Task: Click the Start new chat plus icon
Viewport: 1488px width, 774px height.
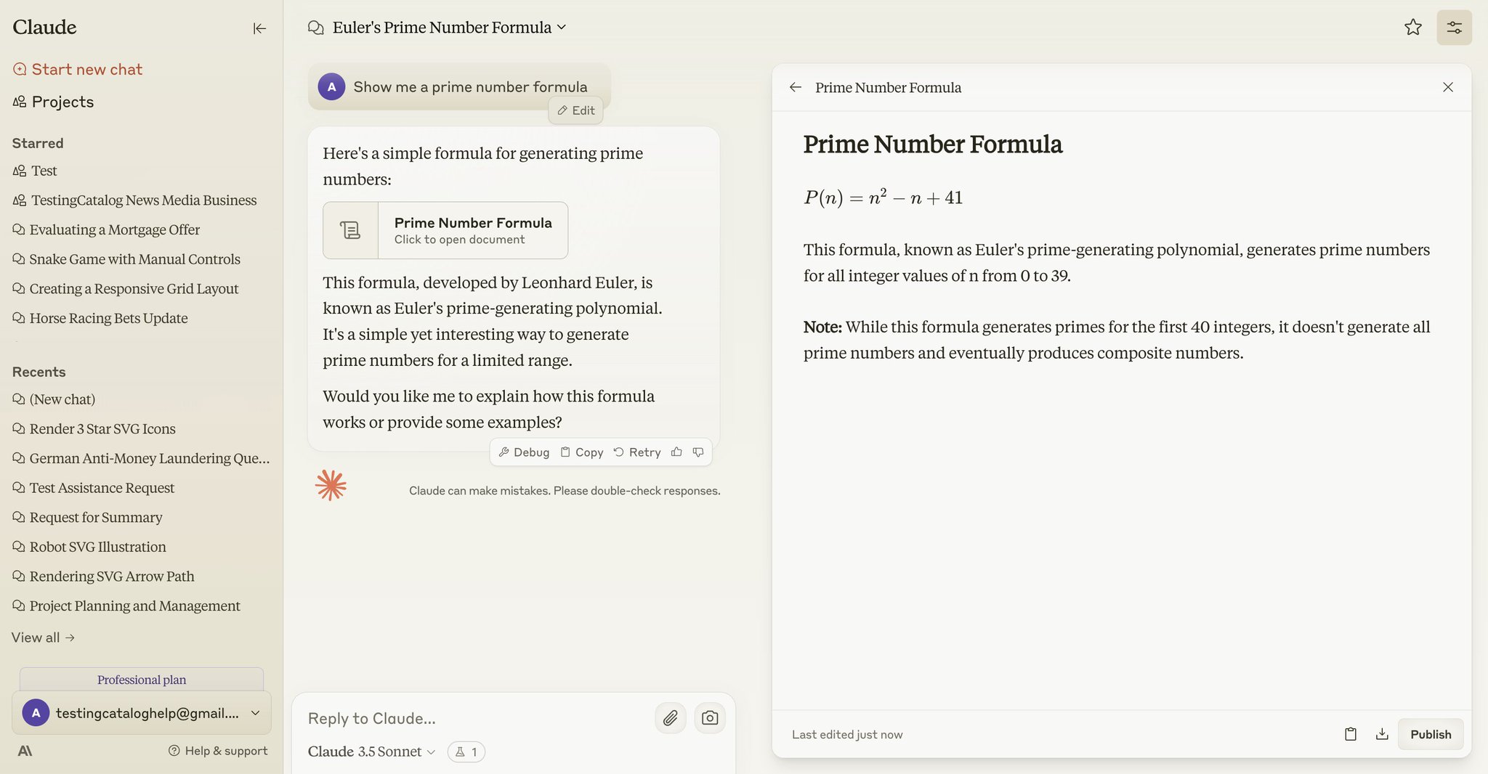Action: (x=20, y=69)
